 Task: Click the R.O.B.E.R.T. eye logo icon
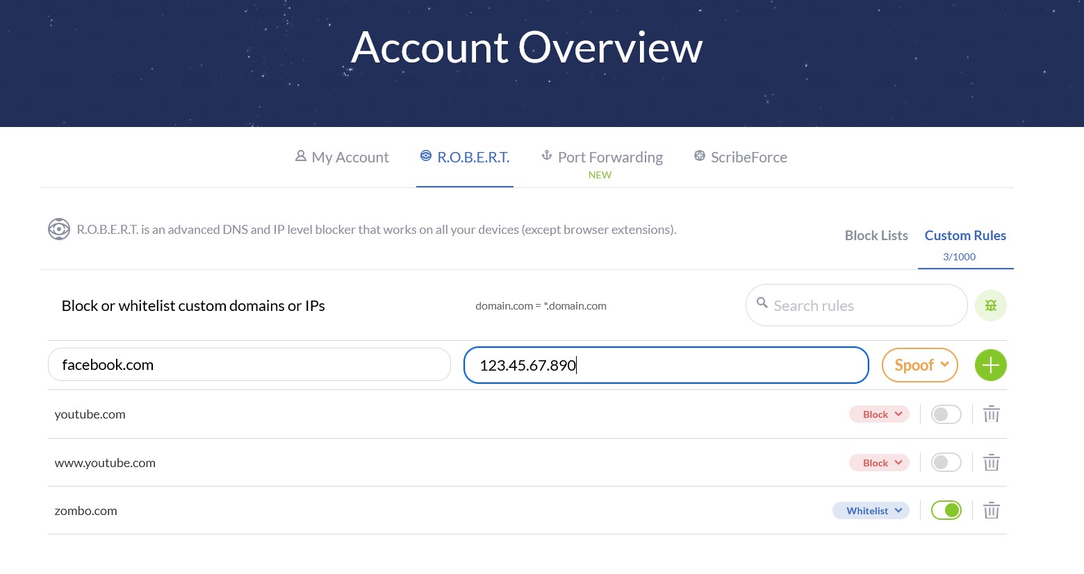(x=59, y=229)
